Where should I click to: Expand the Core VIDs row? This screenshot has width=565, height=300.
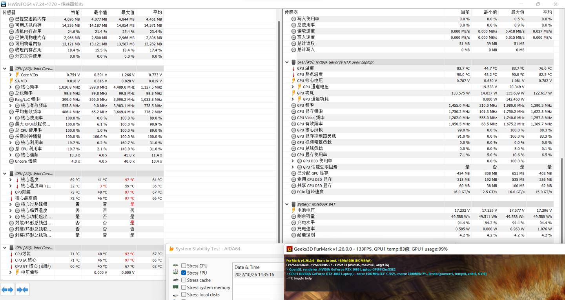click(x=11, y=75)
